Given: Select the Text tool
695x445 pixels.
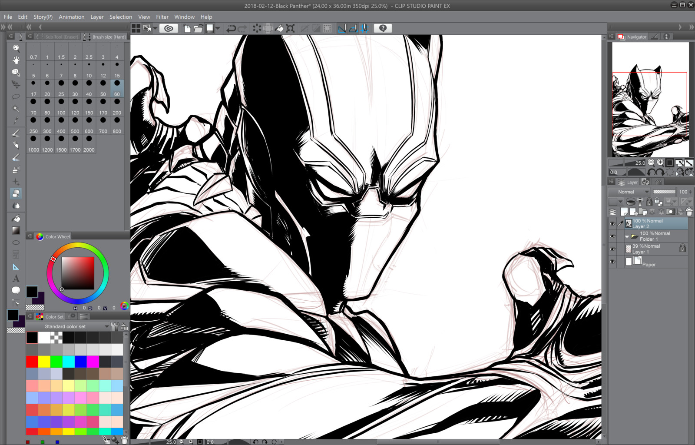Looking at the screenshot, I should pyautogui.click(x=16, y=279).
